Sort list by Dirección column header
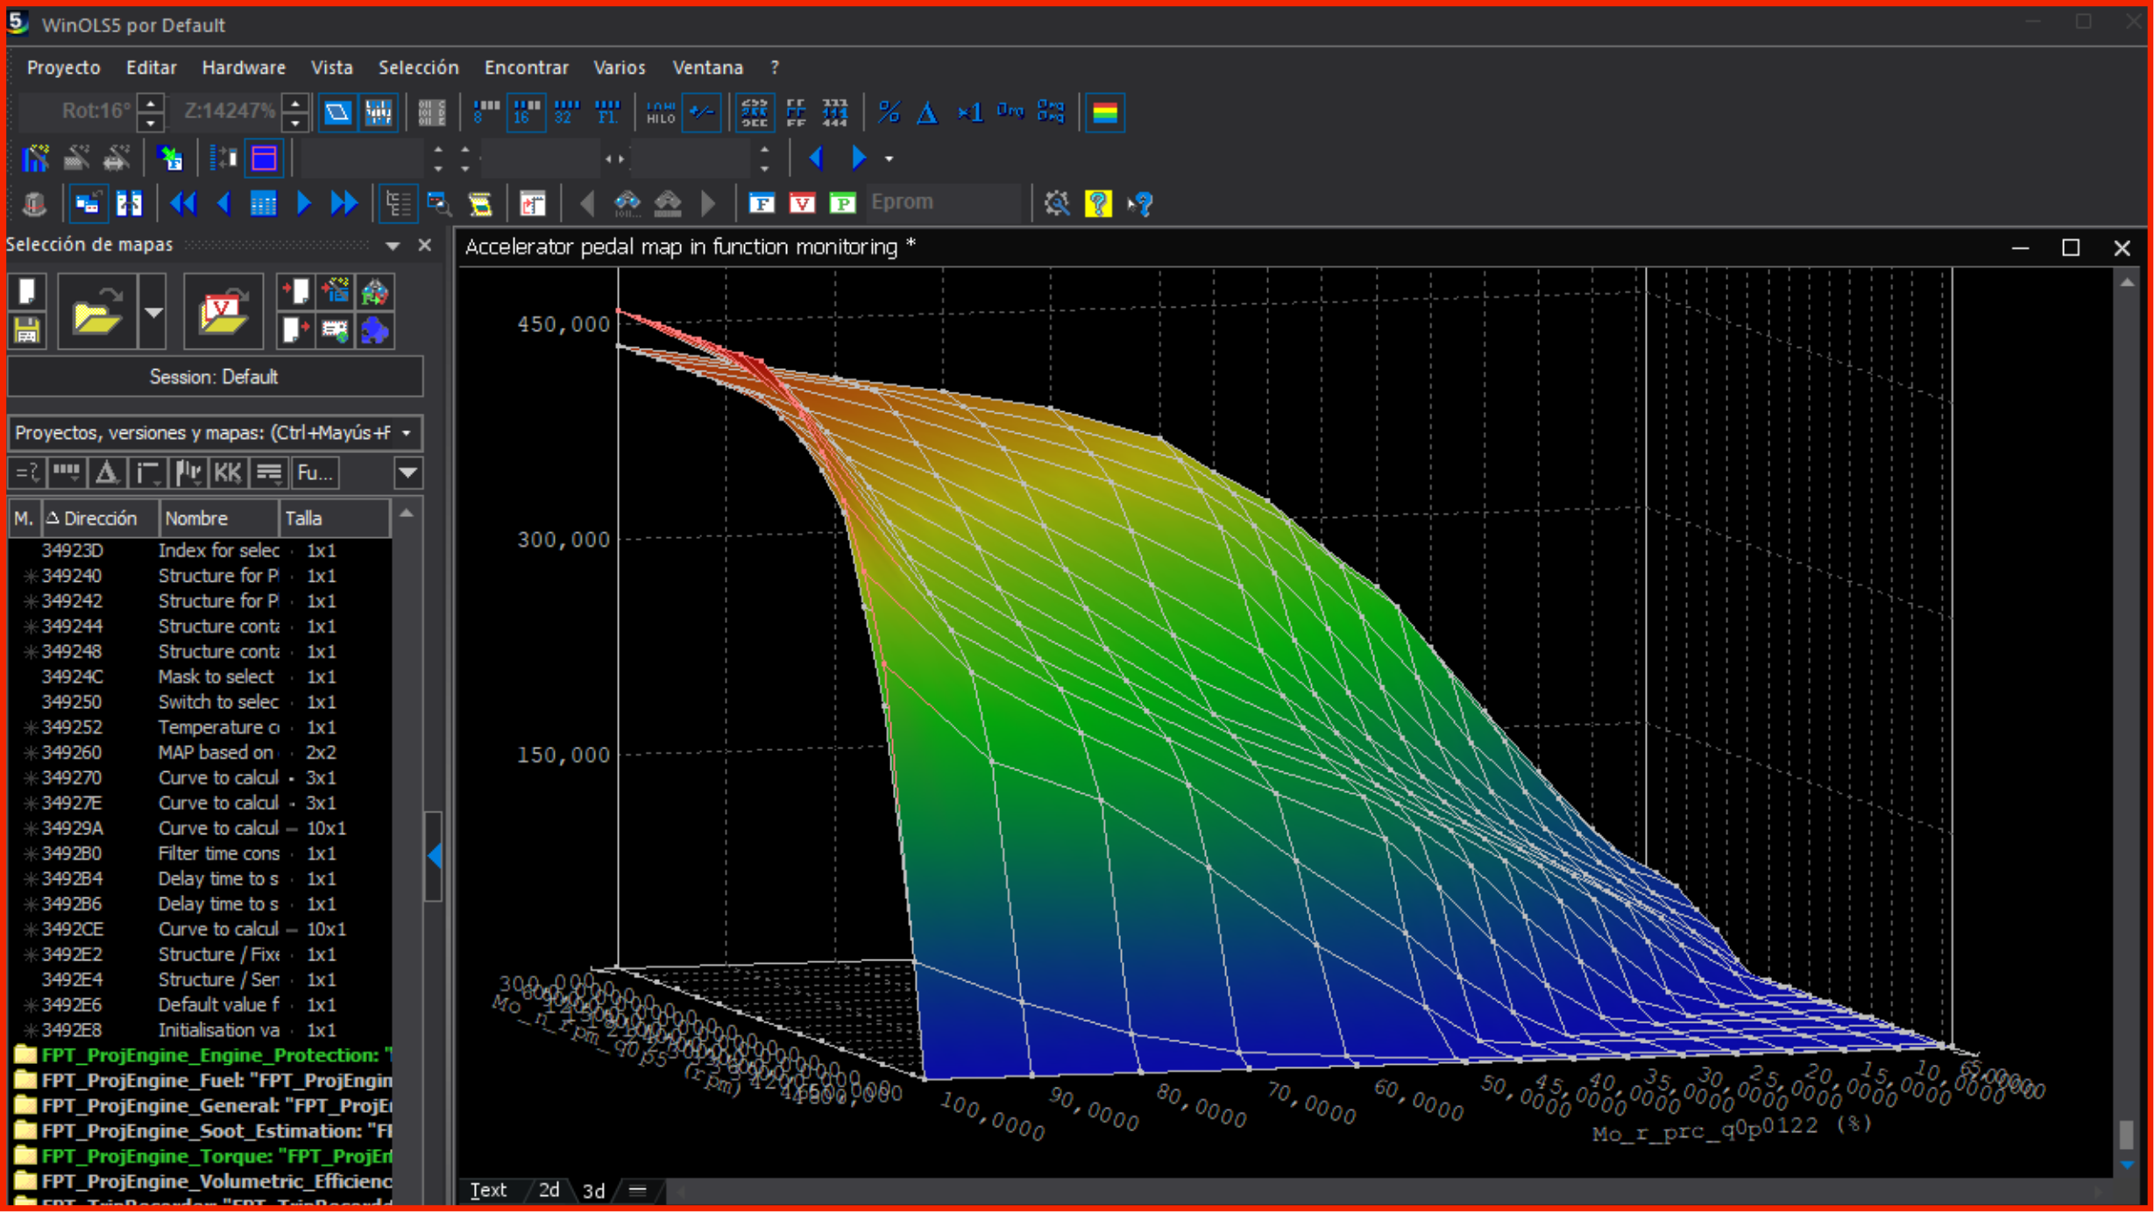 coord(100,518)
